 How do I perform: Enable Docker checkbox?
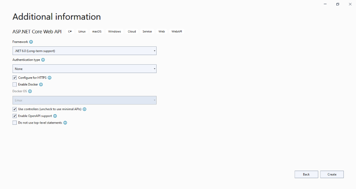click(15, 85)
